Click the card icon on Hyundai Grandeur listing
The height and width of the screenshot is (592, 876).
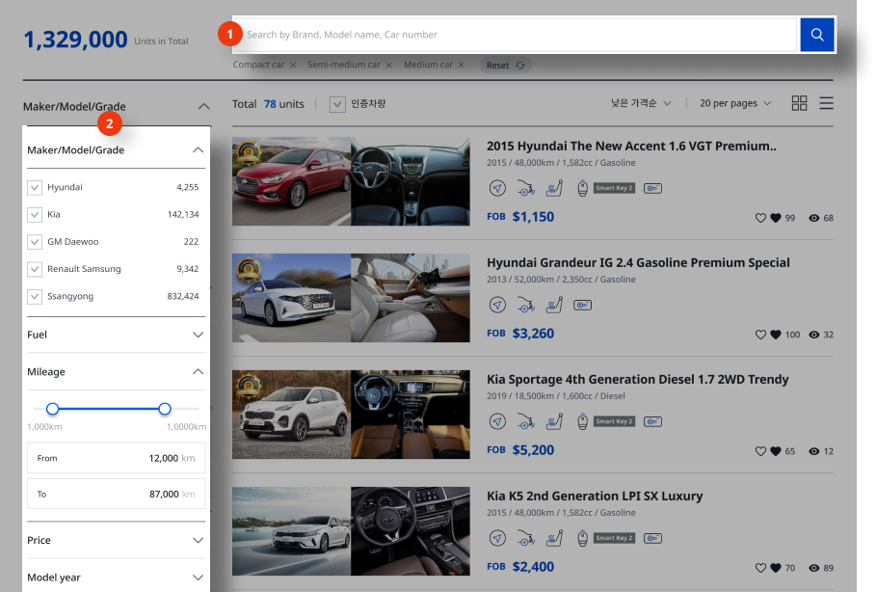tap(582, 306)
